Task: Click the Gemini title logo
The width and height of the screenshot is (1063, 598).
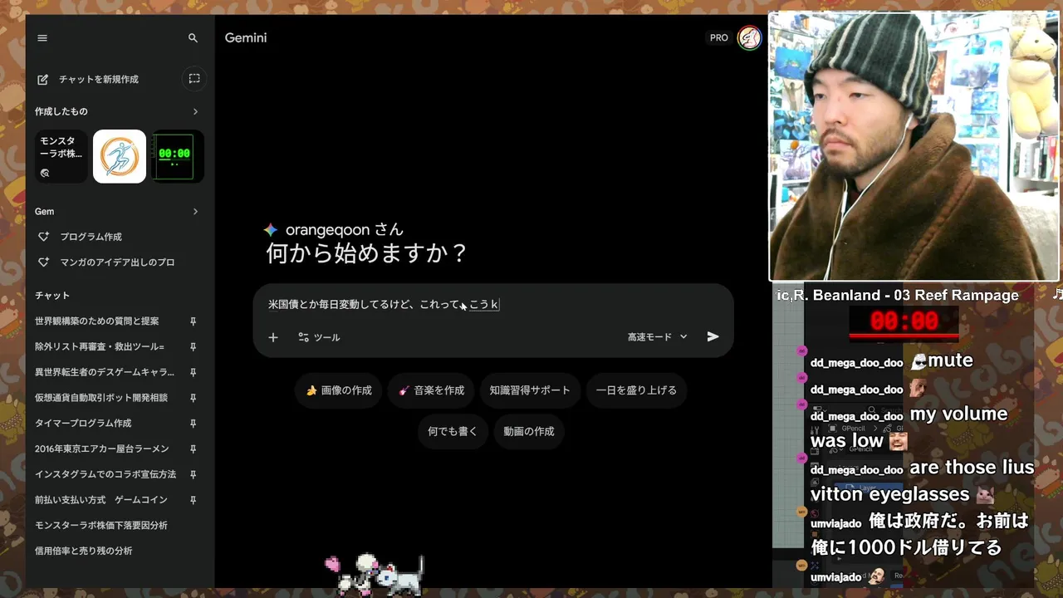Action: coord(246,38)
